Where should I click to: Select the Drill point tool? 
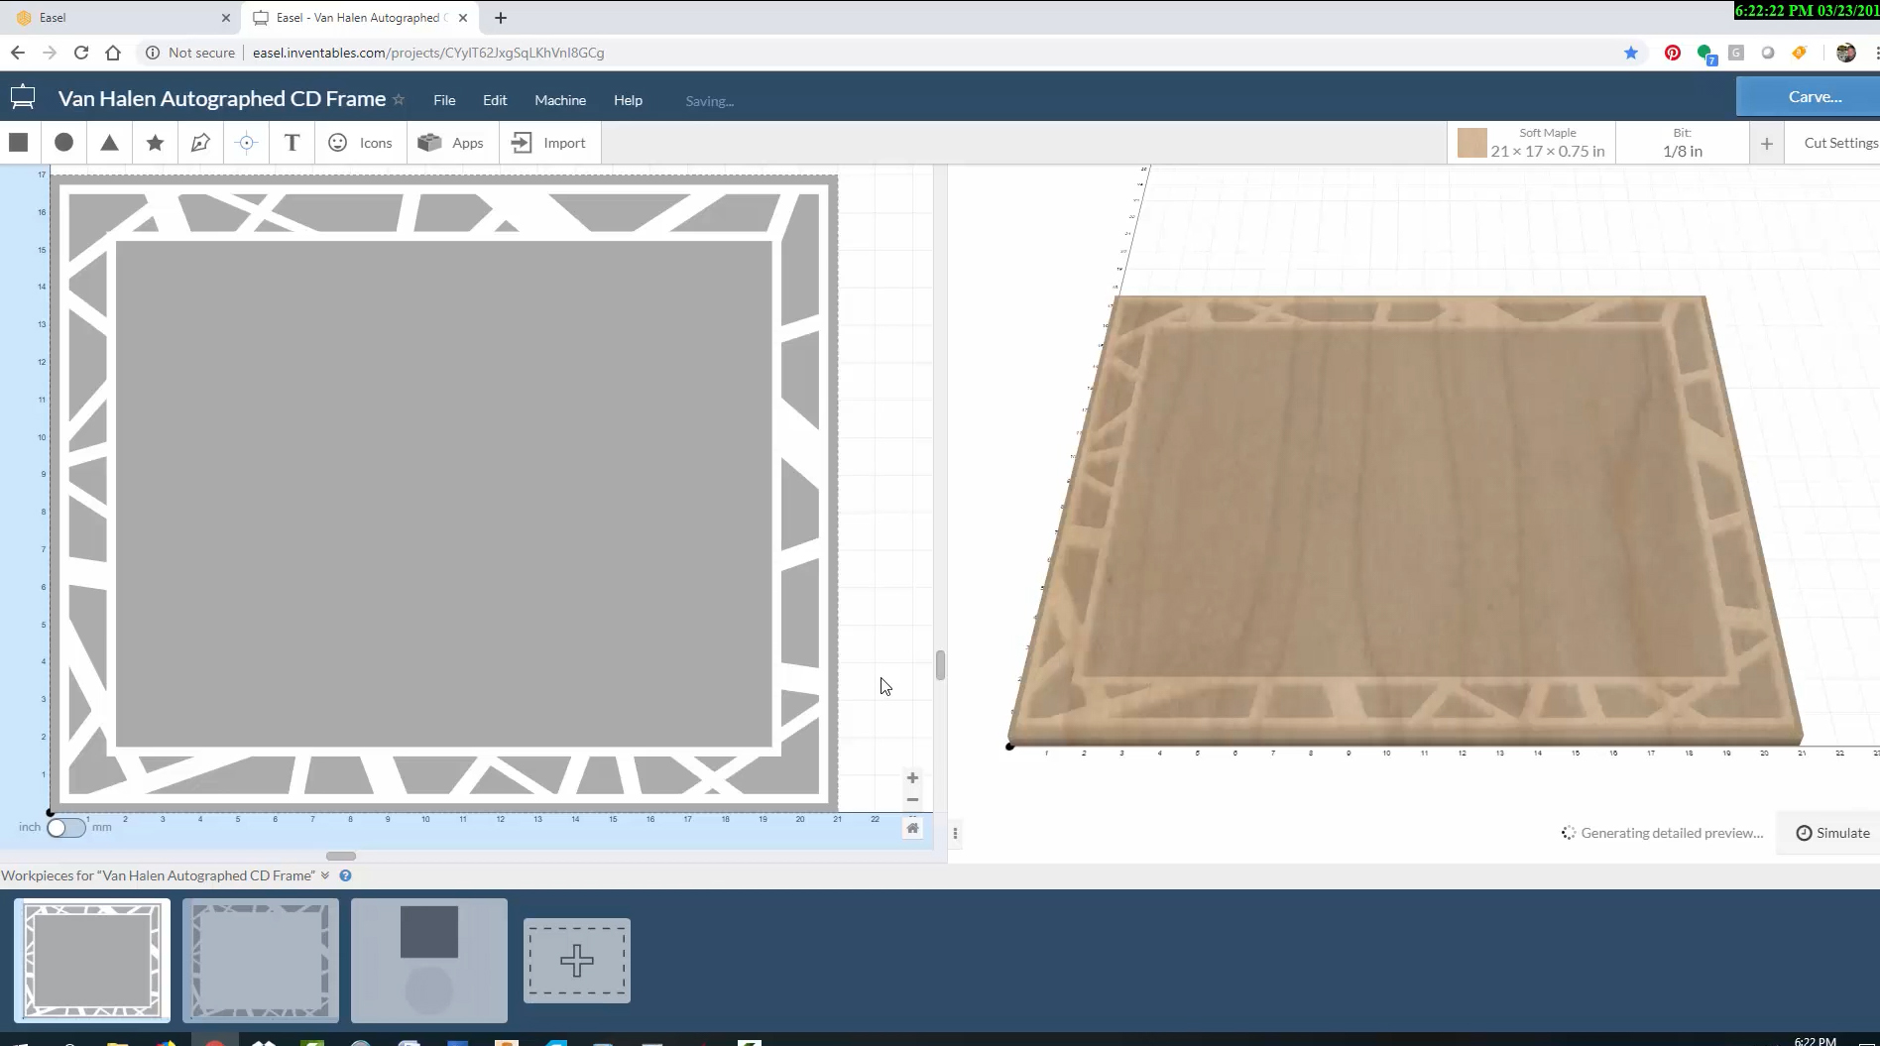click(x=246, y=142)
